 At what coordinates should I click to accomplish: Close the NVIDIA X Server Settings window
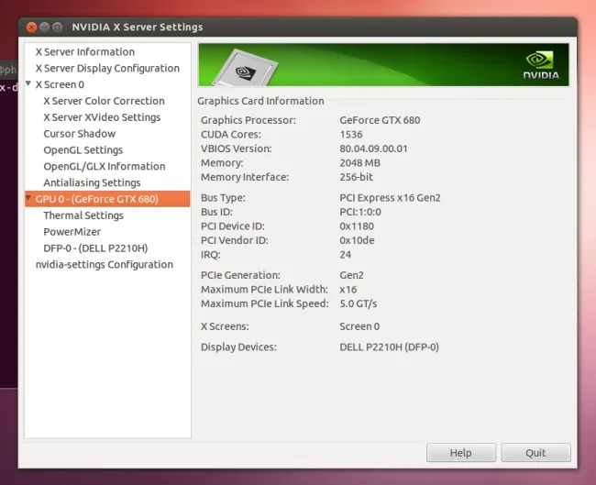coord(31,27)
